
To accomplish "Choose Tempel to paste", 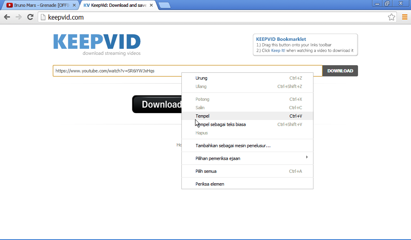I will (x=247, y=116).
